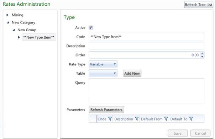Click Add New next to Table
Image resolution: width=215 pixels, height=139 pixels.
132,73
